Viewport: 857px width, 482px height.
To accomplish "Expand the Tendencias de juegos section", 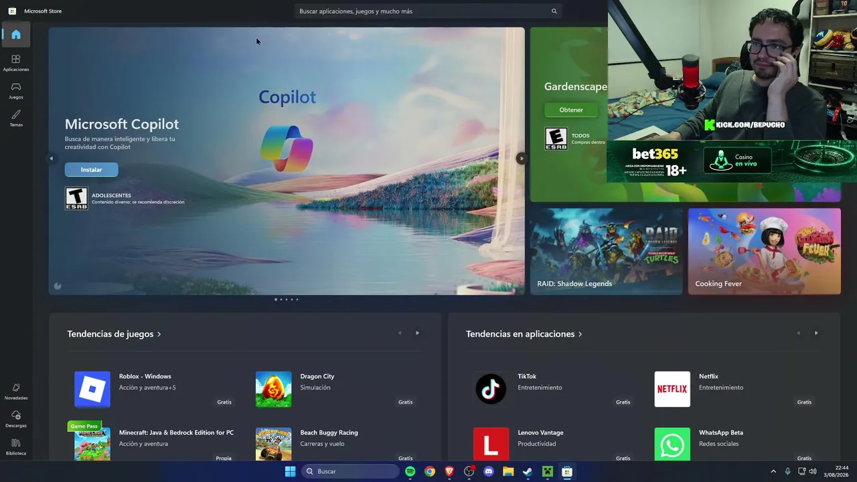I will [114, 334].
